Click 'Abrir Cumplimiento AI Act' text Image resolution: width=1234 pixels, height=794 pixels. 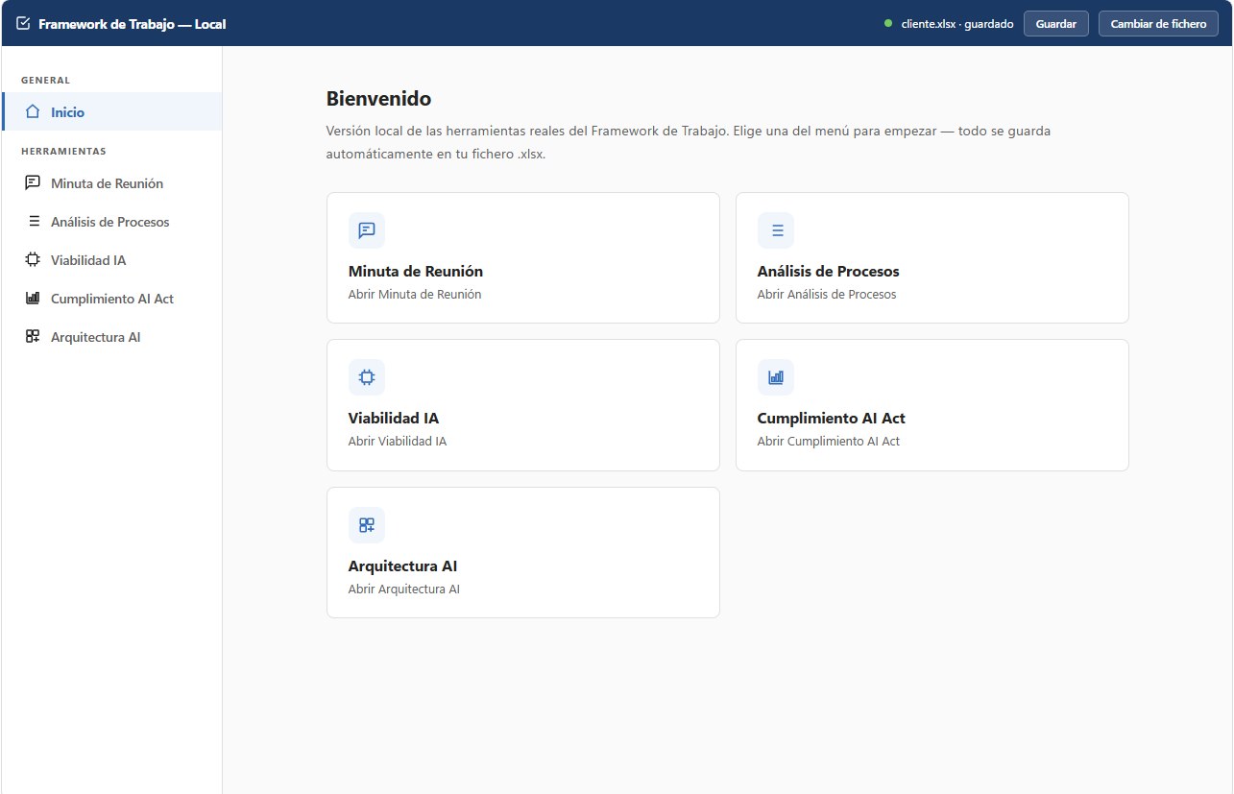click(x=829, y=442)
